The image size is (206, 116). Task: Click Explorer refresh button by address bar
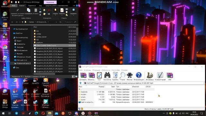click(x=61, y=22)
